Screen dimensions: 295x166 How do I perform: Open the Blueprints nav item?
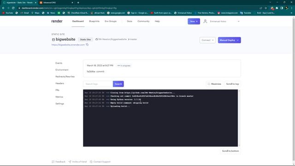click(x=94, y=21)
